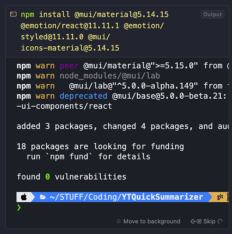The height and width of the screenshot is (234, 232).
Task: Click the @mui/lab@"^5.0.0-alpha.149" text
Action: (x=134, y=86)
